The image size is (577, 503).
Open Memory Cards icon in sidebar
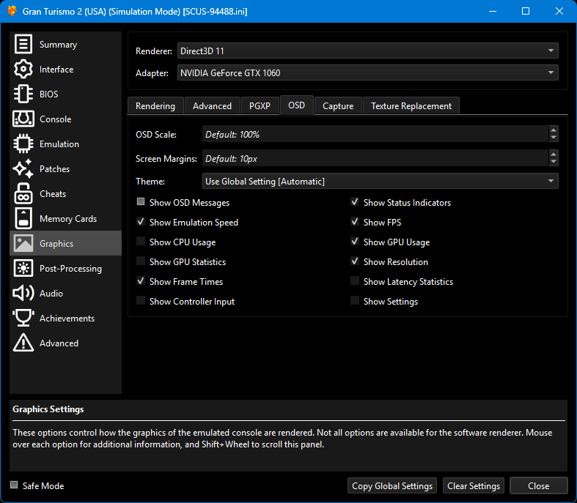pyautogui.click(x=23, y=219)
